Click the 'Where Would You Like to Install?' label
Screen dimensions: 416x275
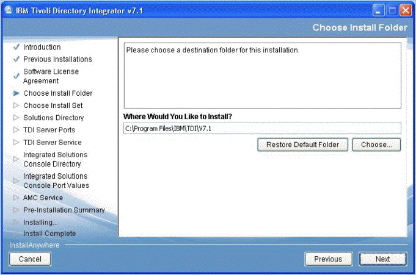(x=178, y=116)
